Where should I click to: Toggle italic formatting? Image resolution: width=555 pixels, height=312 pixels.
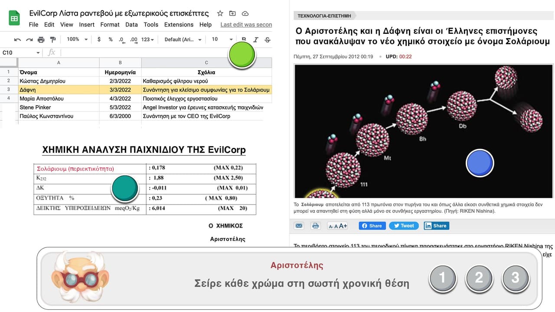click(255, 39)
